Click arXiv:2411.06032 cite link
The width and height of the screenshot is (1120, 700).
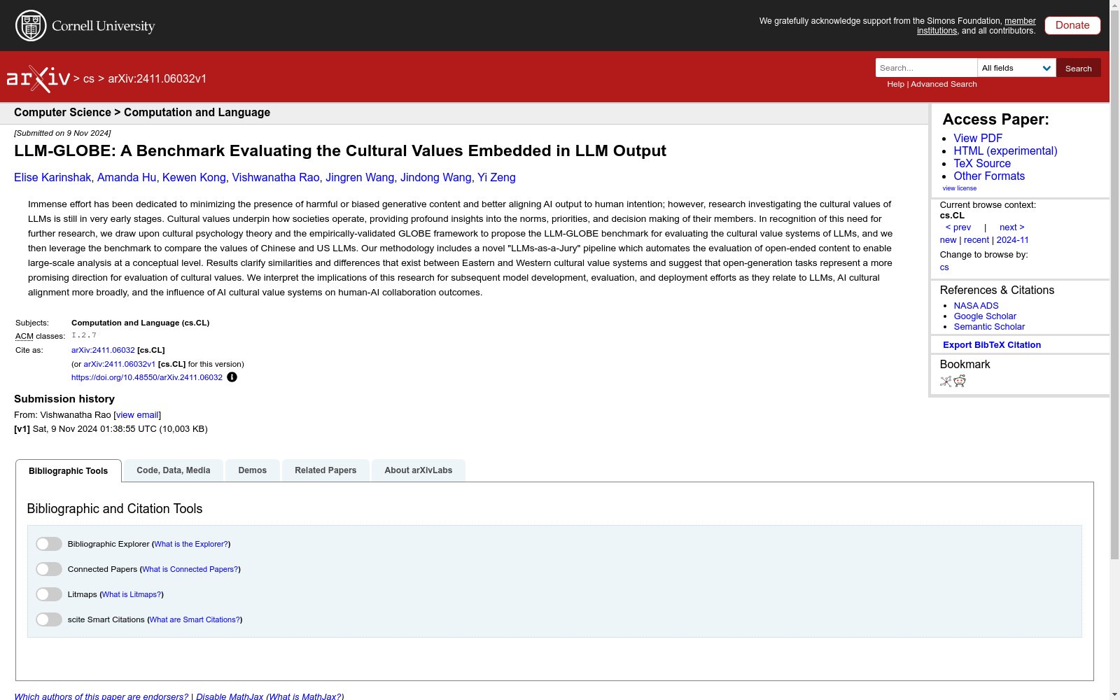103,350
